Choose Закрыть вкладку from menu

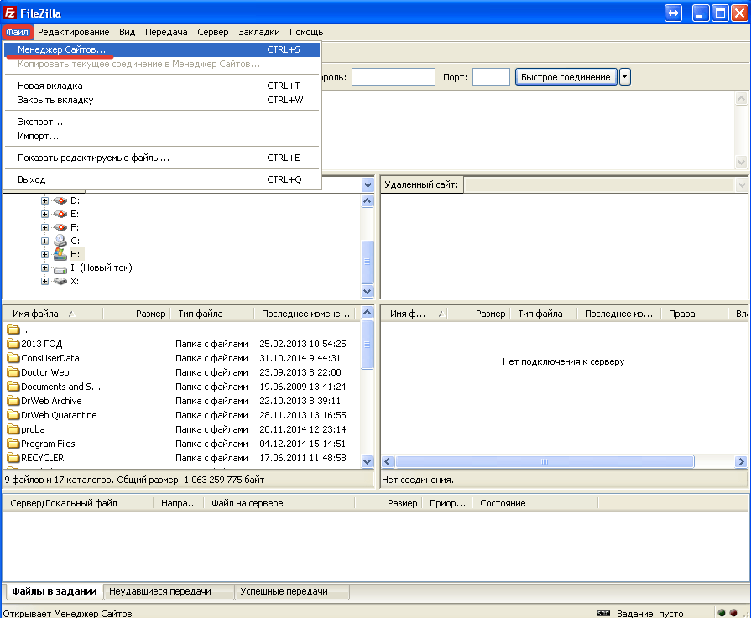pos(162,100)
